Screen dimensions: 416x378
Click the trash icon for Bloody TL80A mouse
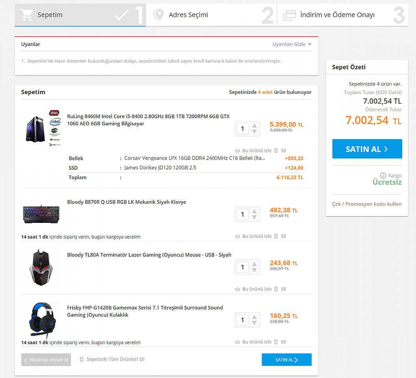pos(276,289)
